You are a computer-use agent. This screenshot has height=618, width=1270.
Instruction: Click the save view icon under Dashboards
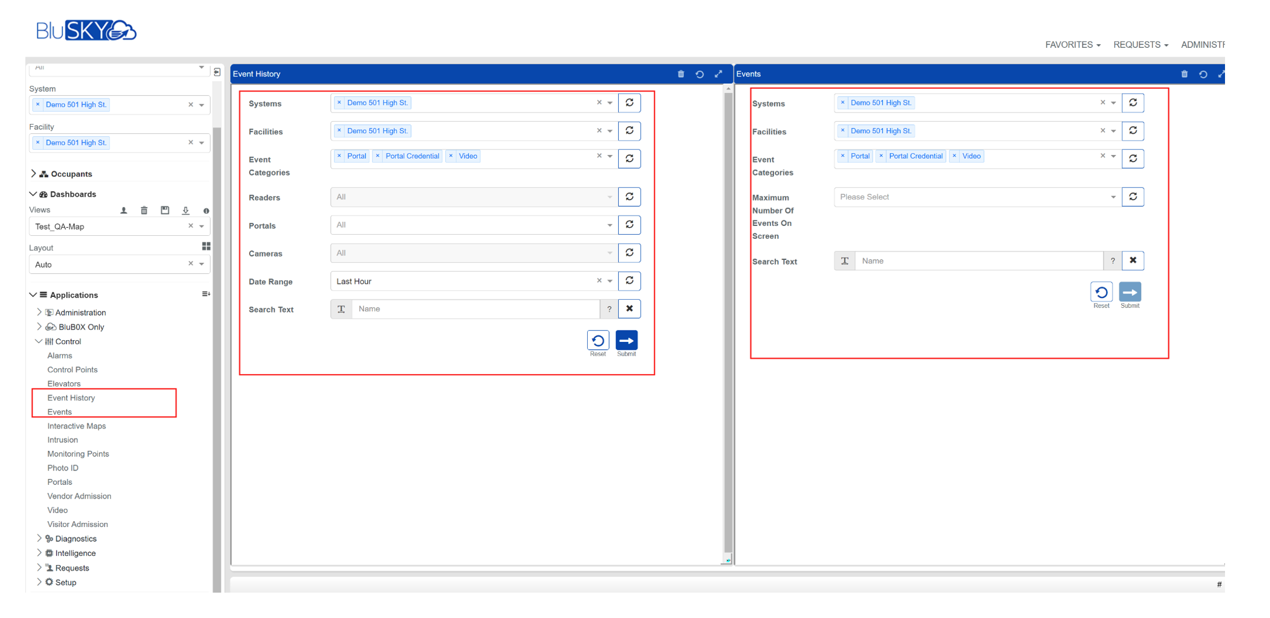click(x=165, y=210)
